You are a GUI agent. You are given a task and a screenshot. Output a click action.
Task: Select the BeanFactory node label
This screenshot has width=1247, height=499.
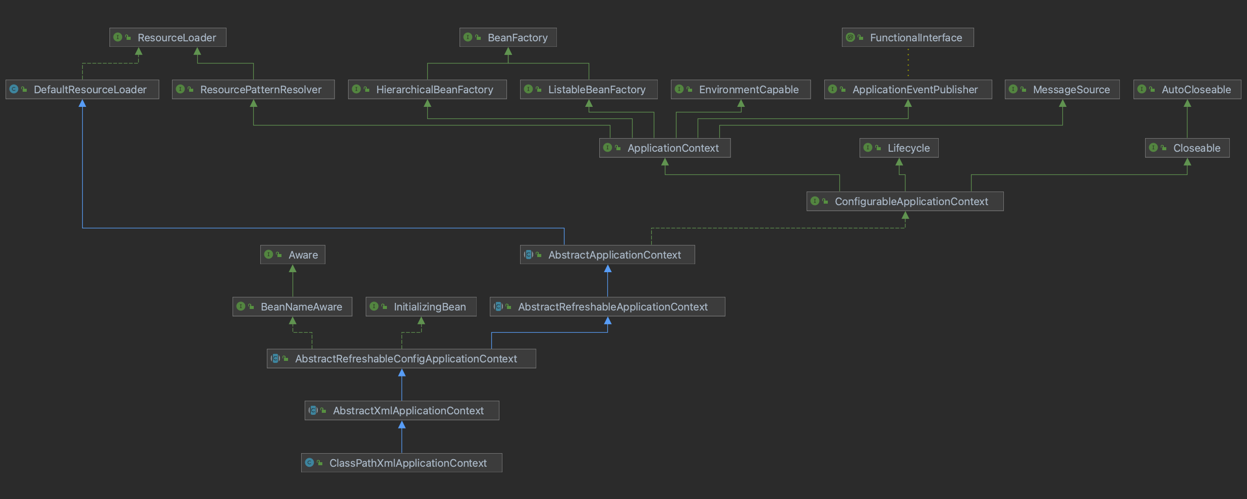tap(518, 38)
